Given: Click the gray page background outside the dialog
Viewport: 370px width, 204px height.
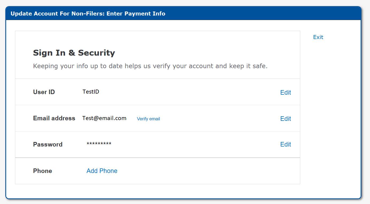Looking at the screenshot, I should click(x=366, y=107).
